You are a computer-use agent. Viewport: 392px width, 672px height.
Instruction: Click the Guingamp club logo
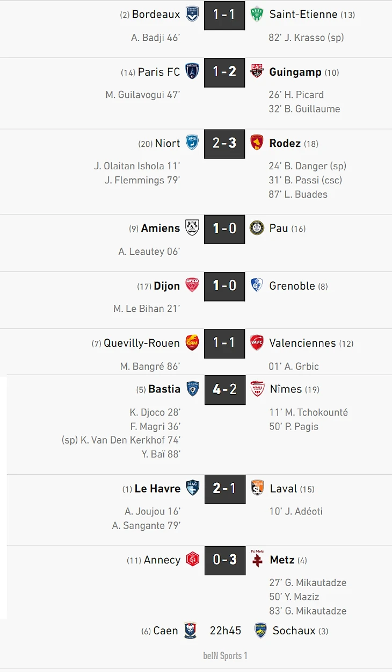pos(257,72)
